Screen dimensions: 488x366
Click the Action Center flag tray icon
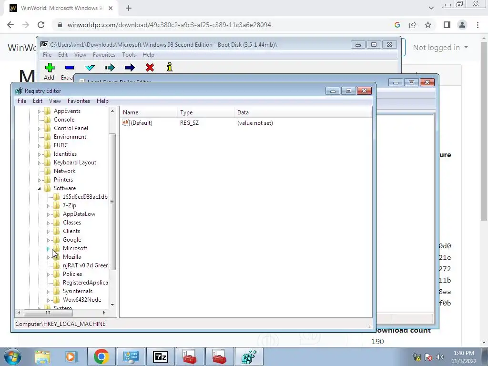point(428,357)
